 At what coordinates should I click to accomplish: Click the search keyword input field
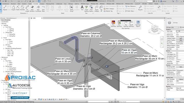coord(144,1)
